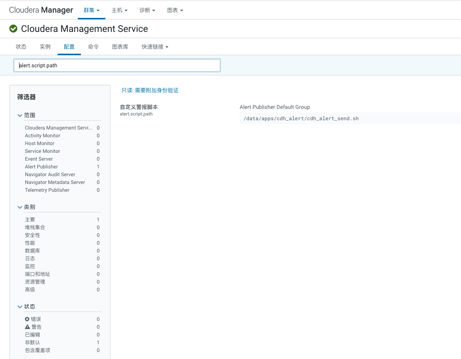Click the error status icon in filters

27,319
